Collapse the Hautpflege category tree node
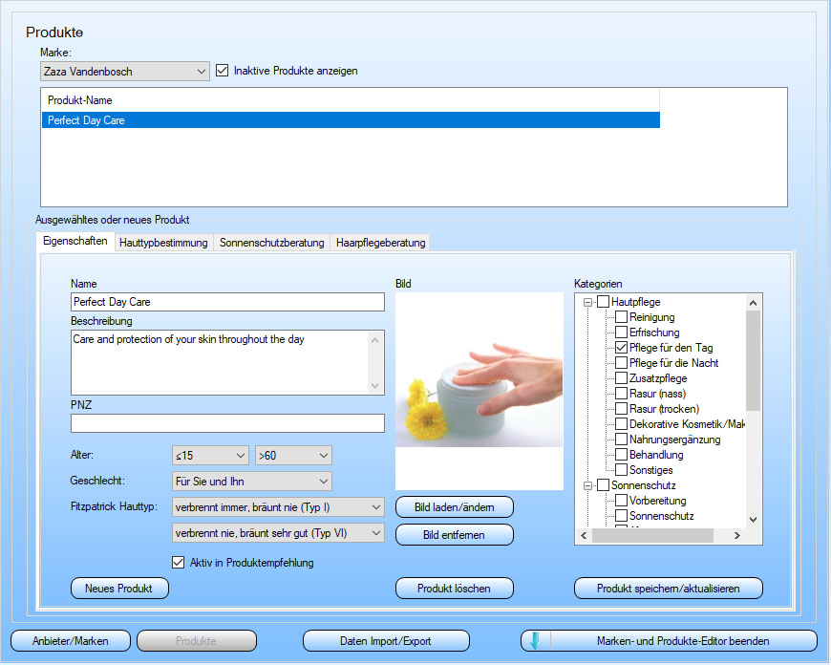 pyautogui.click(x=587, y=302)
